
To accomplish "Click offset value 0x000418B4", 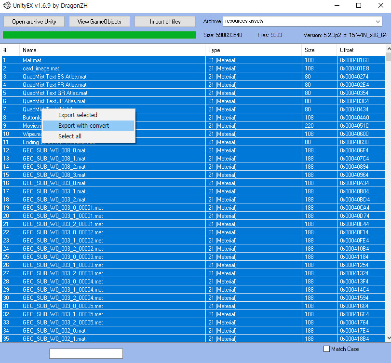I will pos(354,339).
